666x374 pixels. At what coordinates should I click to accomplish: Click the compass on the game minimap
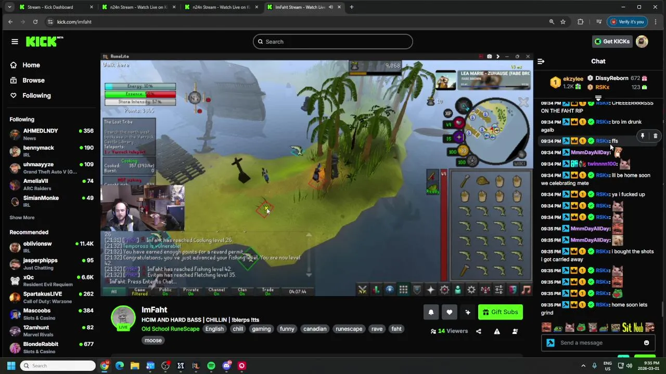(464, 107)
